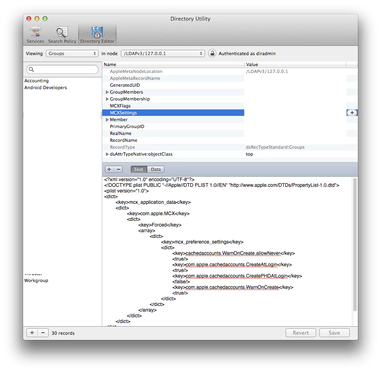Open the Viewing Groups dropdown
Screen dimensions: 381x372
72,53
